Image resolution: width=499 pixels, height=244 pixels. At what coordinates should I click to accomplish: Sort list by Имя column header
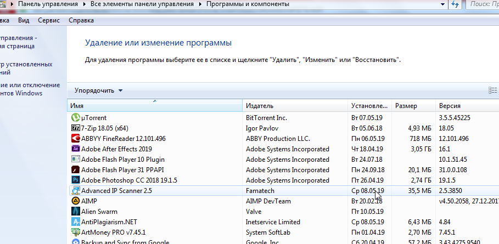click(155, 106)
